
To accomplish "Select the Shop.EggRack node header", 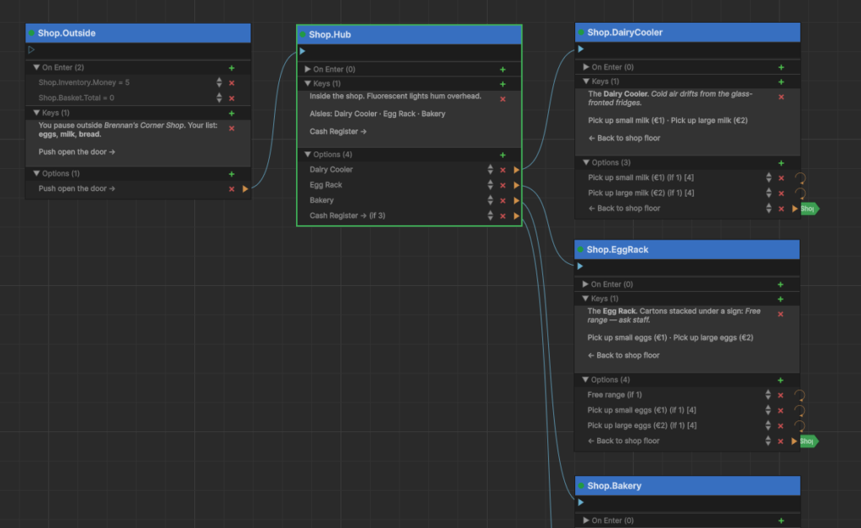I will [687, 250].
